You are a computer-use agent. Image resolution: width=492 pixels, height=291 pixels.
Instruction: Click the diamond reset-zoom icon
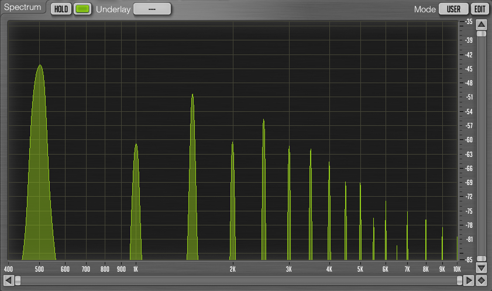coord(481,280)
